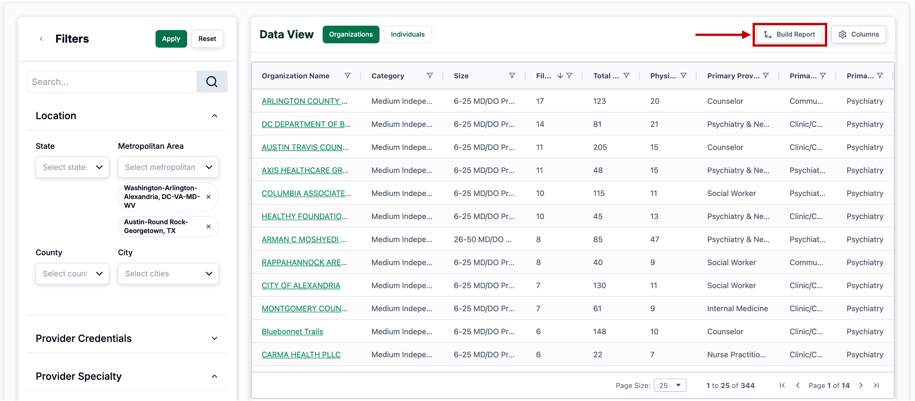This screenshot has width=915, height=401.
Task: Switch to the Individuals tab
Action: 407,35
